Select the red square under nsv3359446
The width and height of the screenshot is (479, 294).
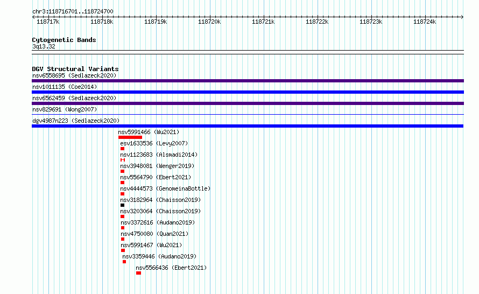pyautogui.click(x=124, y=262)
